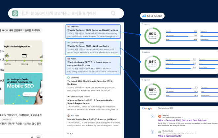Click the Mobile SEO guide image
Viewport: 218px width, 138px height.
click(x=23, y=89)
